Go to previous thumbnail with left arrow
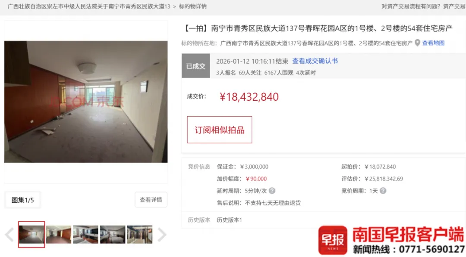 coord(9,235)
